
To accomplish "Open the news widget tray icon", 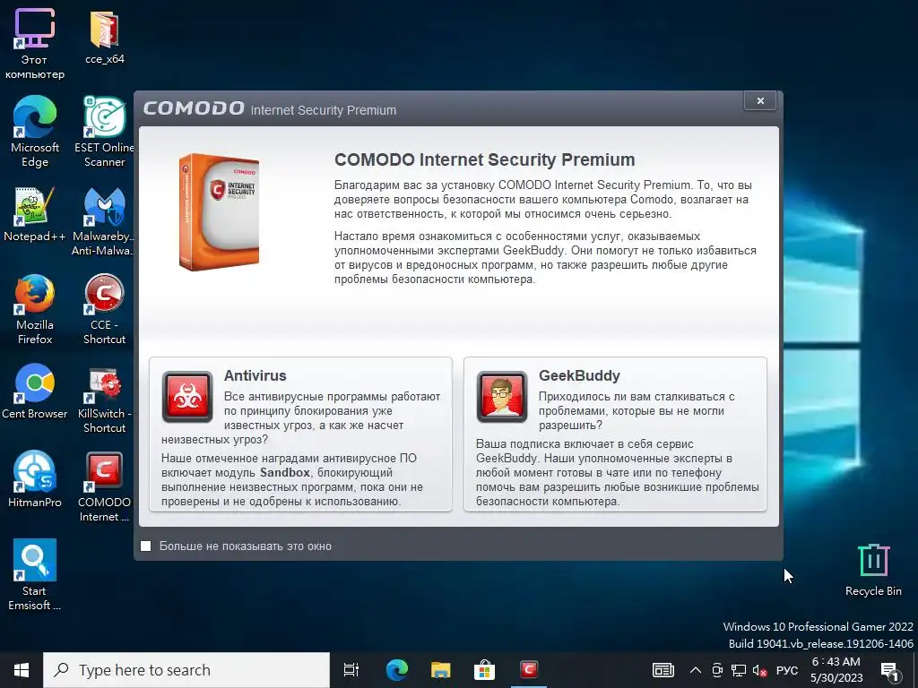I will 663,670.
